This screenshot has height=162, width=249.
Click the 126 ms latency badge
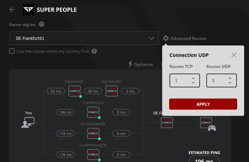click(65, 155)
